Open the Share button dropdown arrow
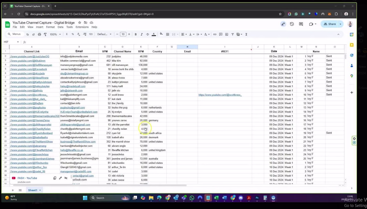The width and height of the screenshot is (367, 209). (340, 24)
